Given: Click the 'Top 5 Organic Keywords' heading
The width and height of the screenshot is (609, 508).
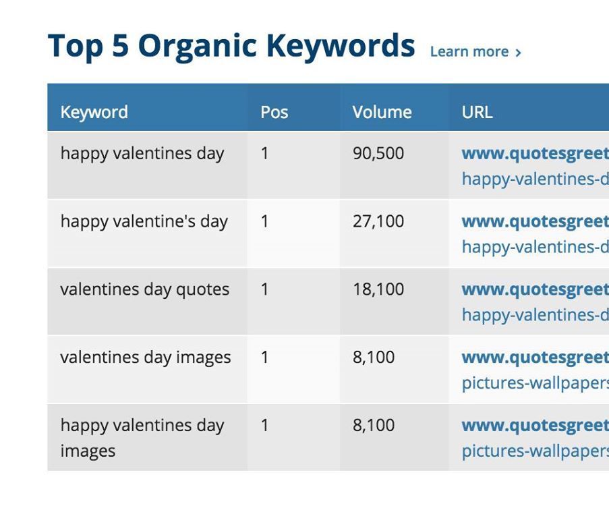Looking at the screenshot, I should pos(231,46).
